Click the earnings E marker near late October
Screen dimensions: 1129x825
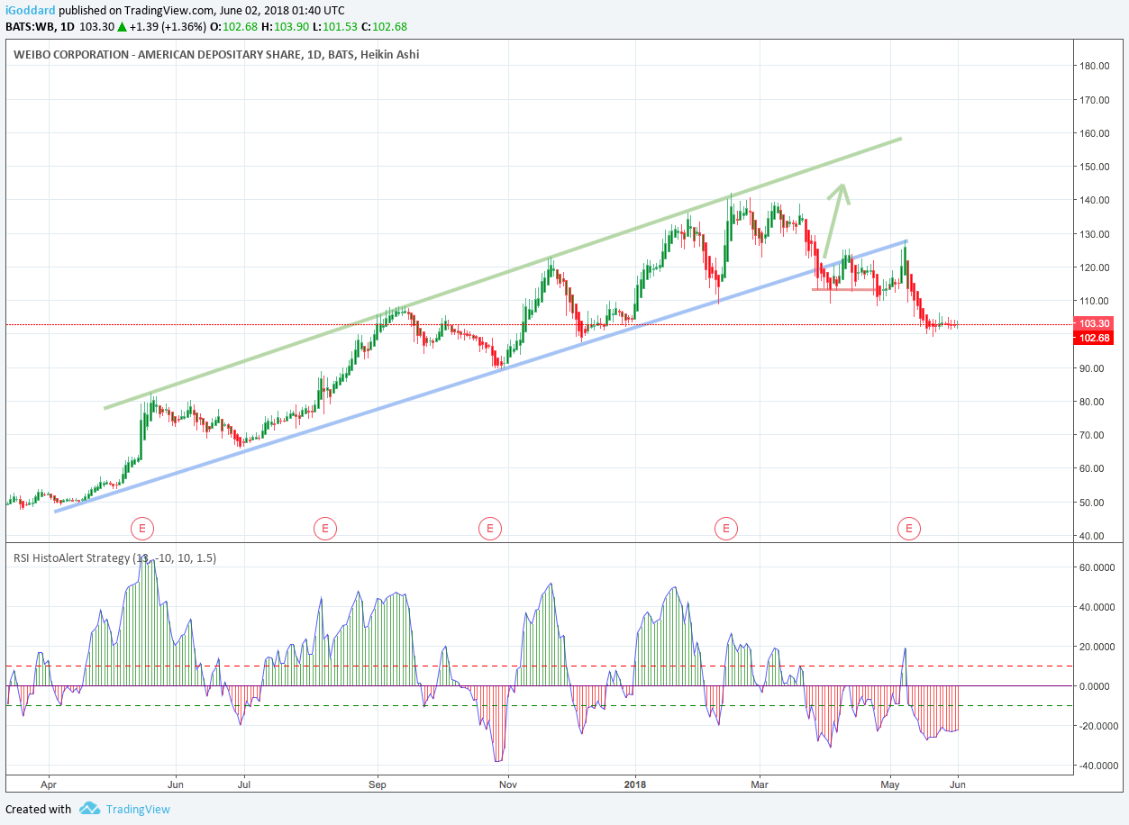pos(490,529)
